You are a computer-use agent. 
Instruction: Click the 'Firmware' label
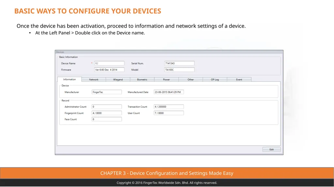point(66,70)
